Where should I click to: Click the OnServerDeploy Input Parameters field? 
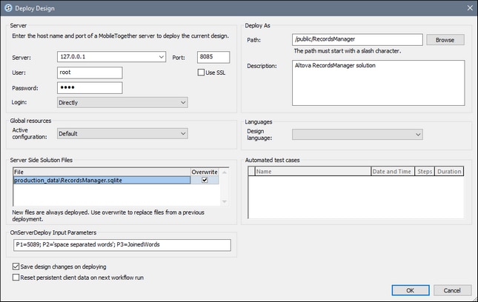pyautogui.click(x=122, y=245)
